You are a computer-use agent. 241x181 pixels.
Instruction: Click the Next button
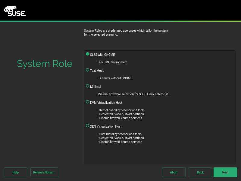click(225, 172)
